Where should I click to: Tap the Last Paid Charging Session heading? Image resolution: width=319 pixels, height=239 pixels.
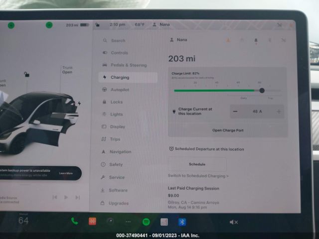click(193, 188)
